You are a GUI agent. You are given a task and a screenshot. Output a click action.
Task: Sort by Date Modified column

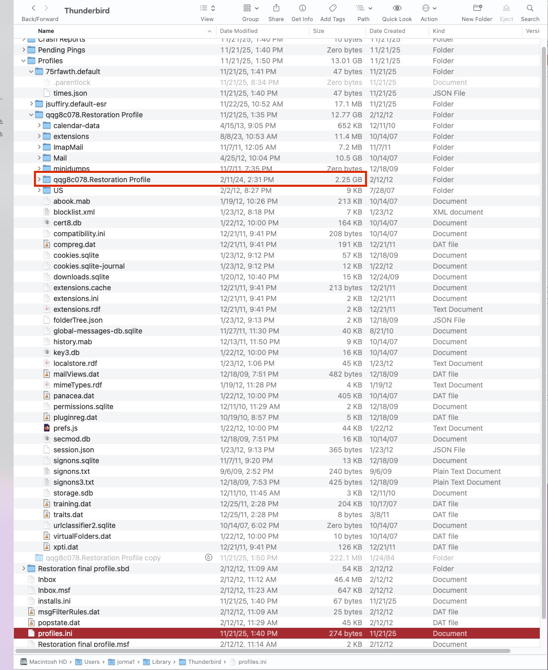pos(239,31)
